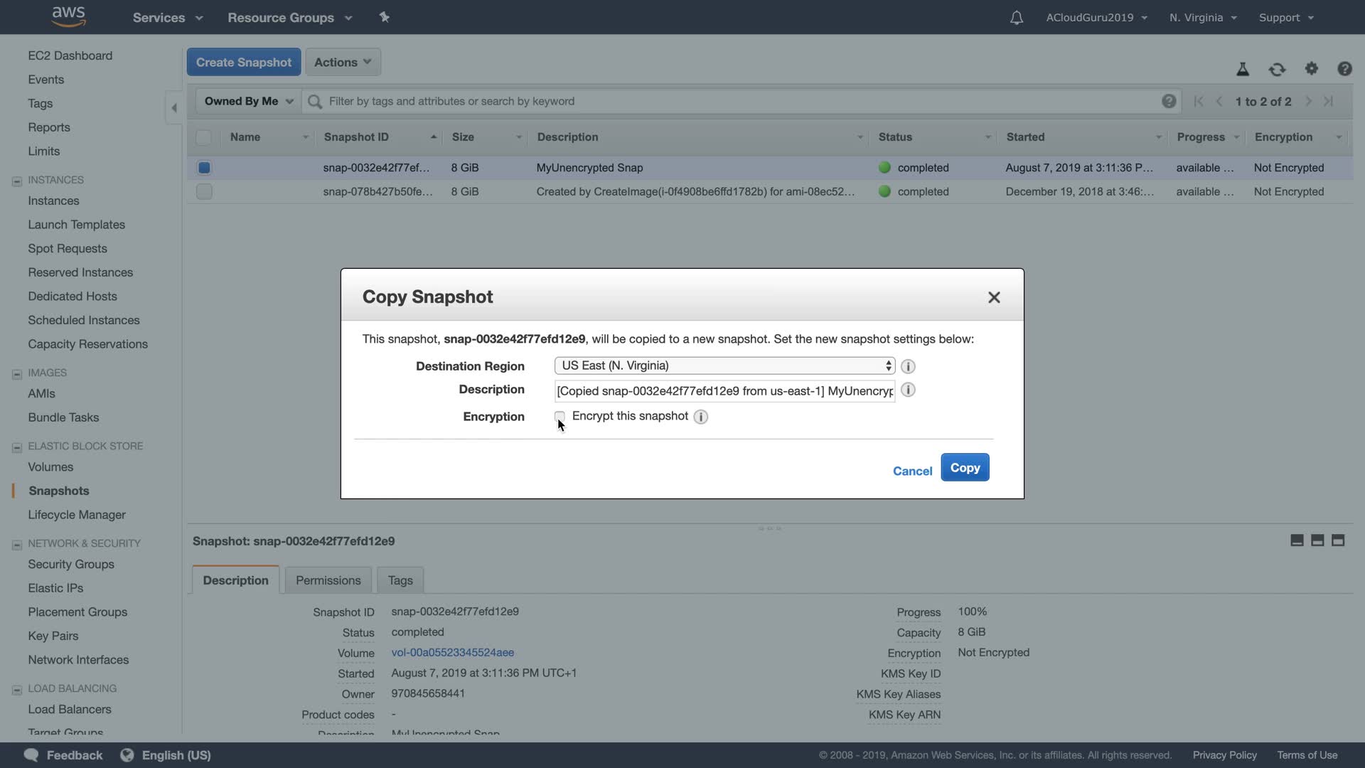
Task: Click the Destination Region info icon
Action: coord(908,366)
